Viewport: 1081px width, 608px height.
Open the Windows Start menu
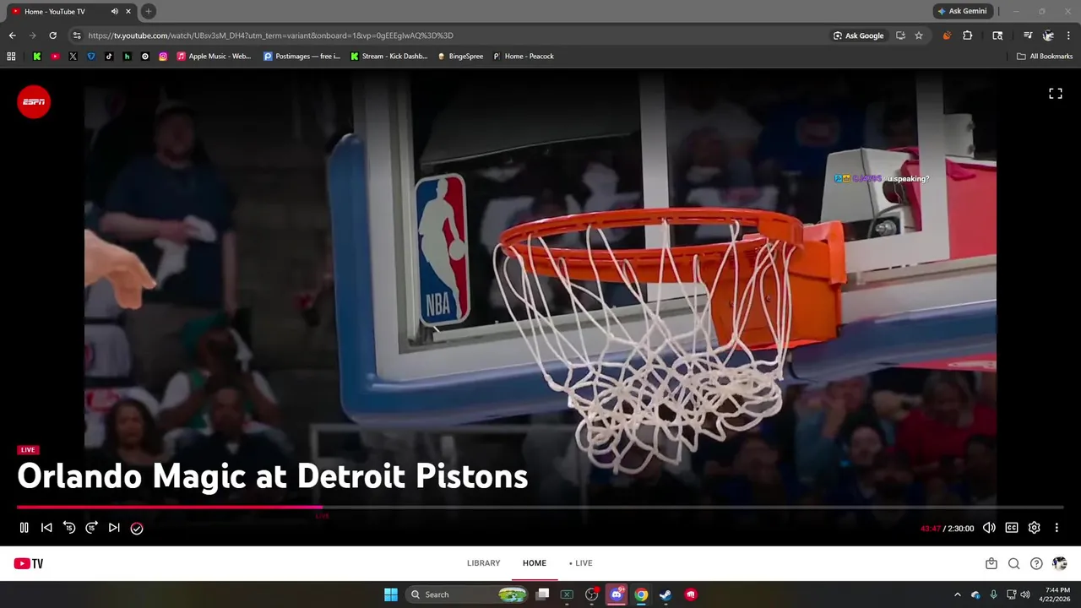pos(390,594)
